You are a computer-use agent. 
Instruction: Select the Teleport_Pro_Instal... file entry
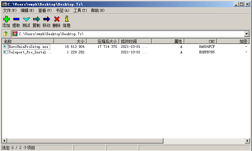[30, 52]
